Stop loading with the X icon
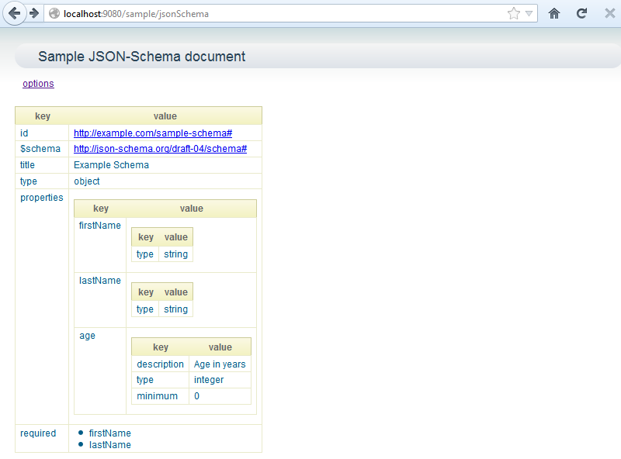Screen dimensions: 621x459 pos(609,13)
